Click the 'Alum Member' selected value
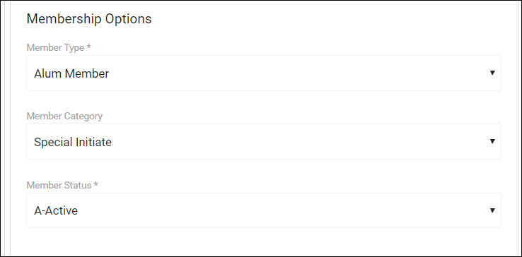This screenshot has height=257, width=522. [x=71, y=73]
